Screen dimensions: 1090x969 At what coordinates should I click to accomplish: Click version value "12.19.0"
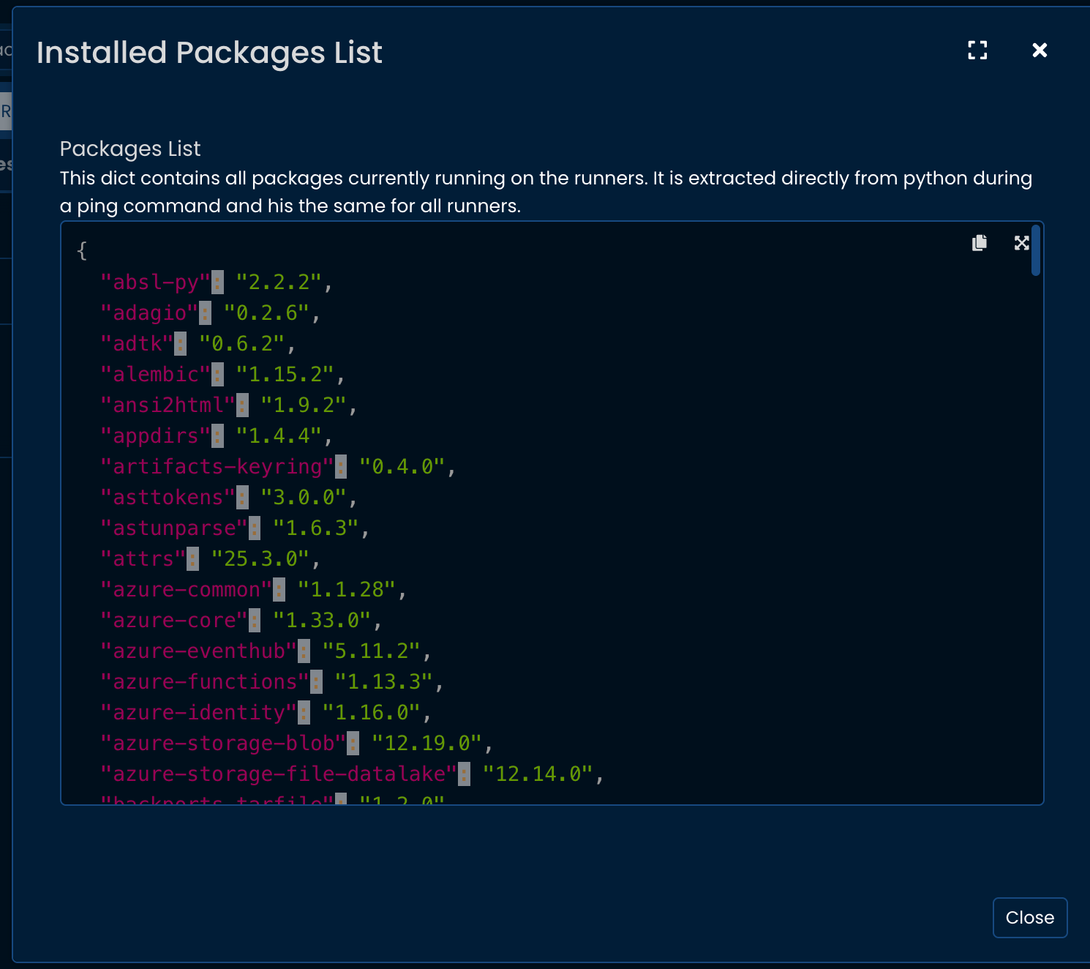426,744
